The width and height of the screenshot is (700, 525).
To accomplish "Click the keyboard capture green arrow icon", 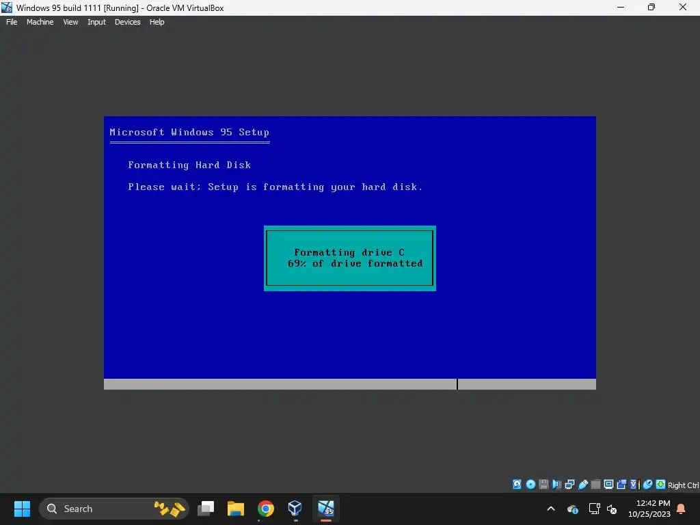I will [x=661, y=485].
